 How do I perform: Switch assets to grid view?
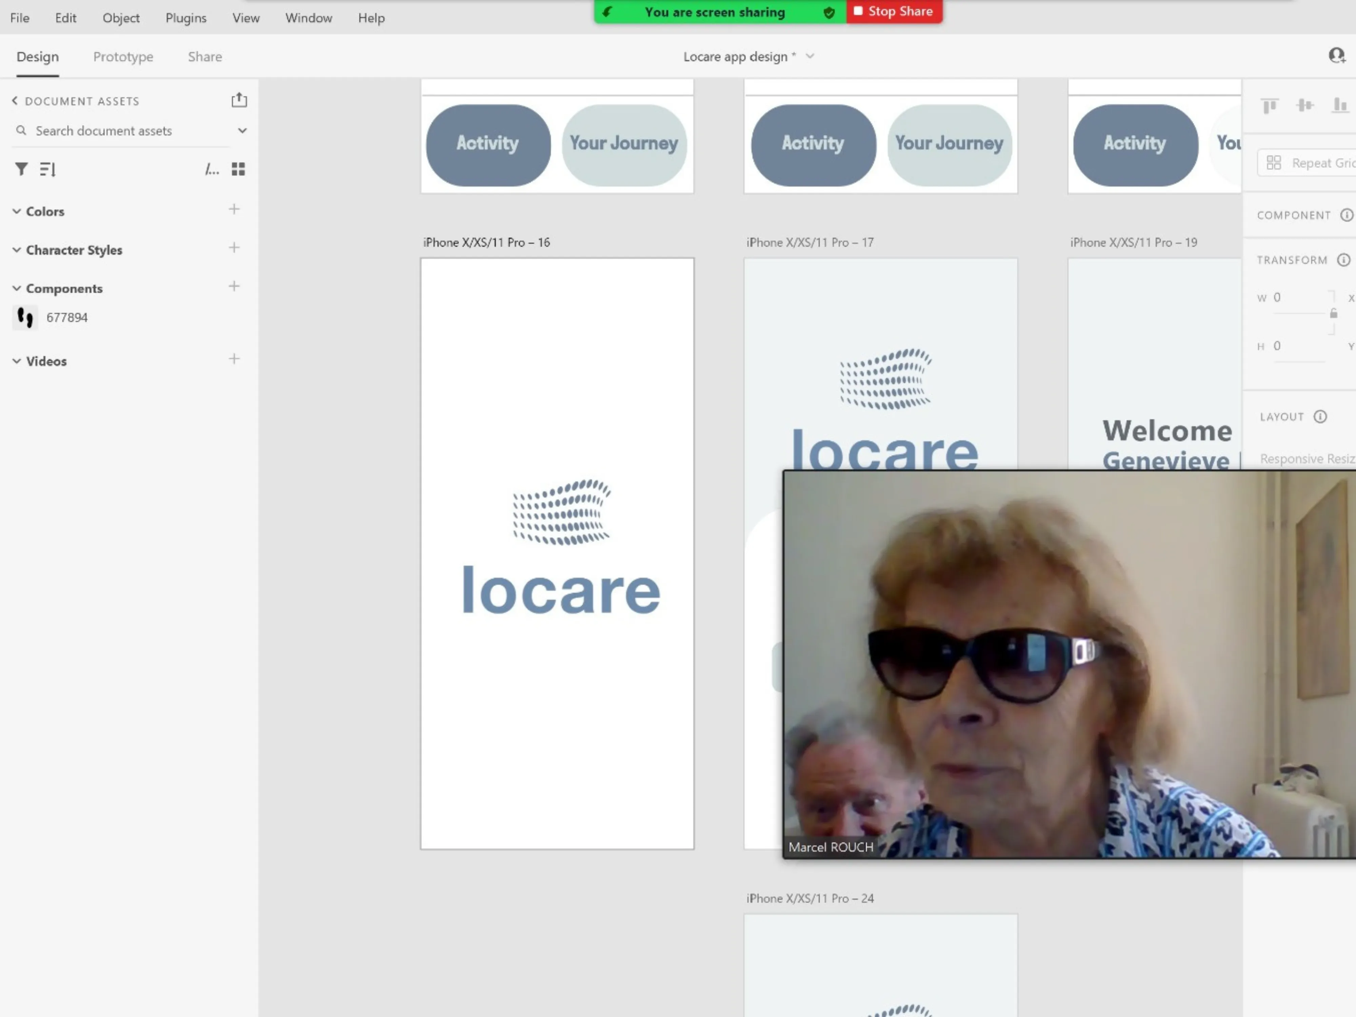[238, 169]
